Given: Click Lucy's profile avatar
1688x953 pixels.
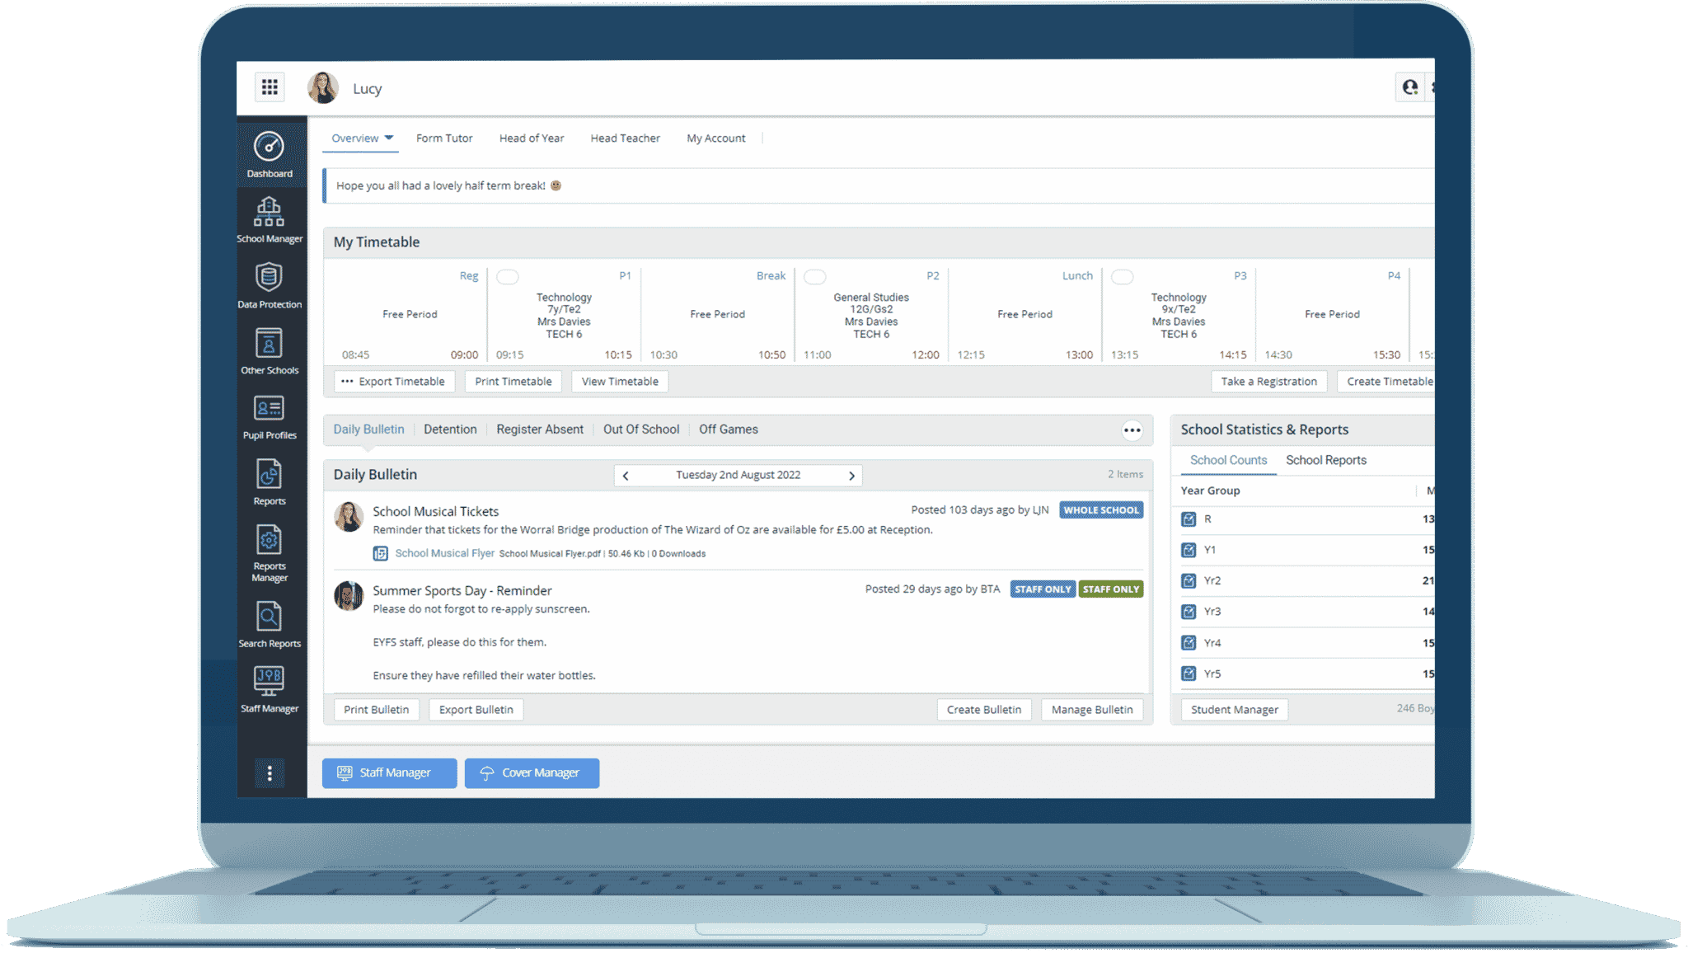Looking at the screenshot, I should (x=323, y=87).
